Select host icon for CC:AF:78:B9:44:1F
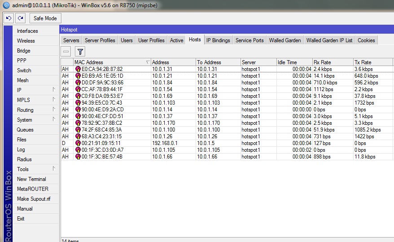The width and height of the screenshot is (394, 242). coord(78,89)
